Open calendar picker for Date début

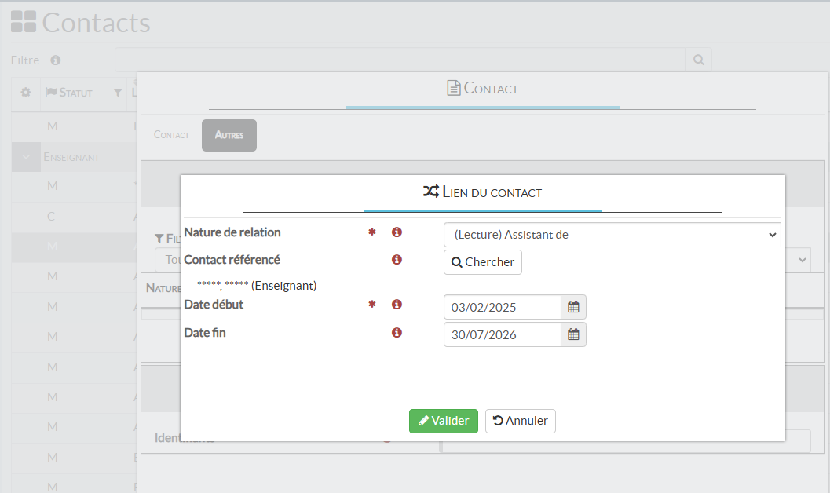click(x=573, y=307)
